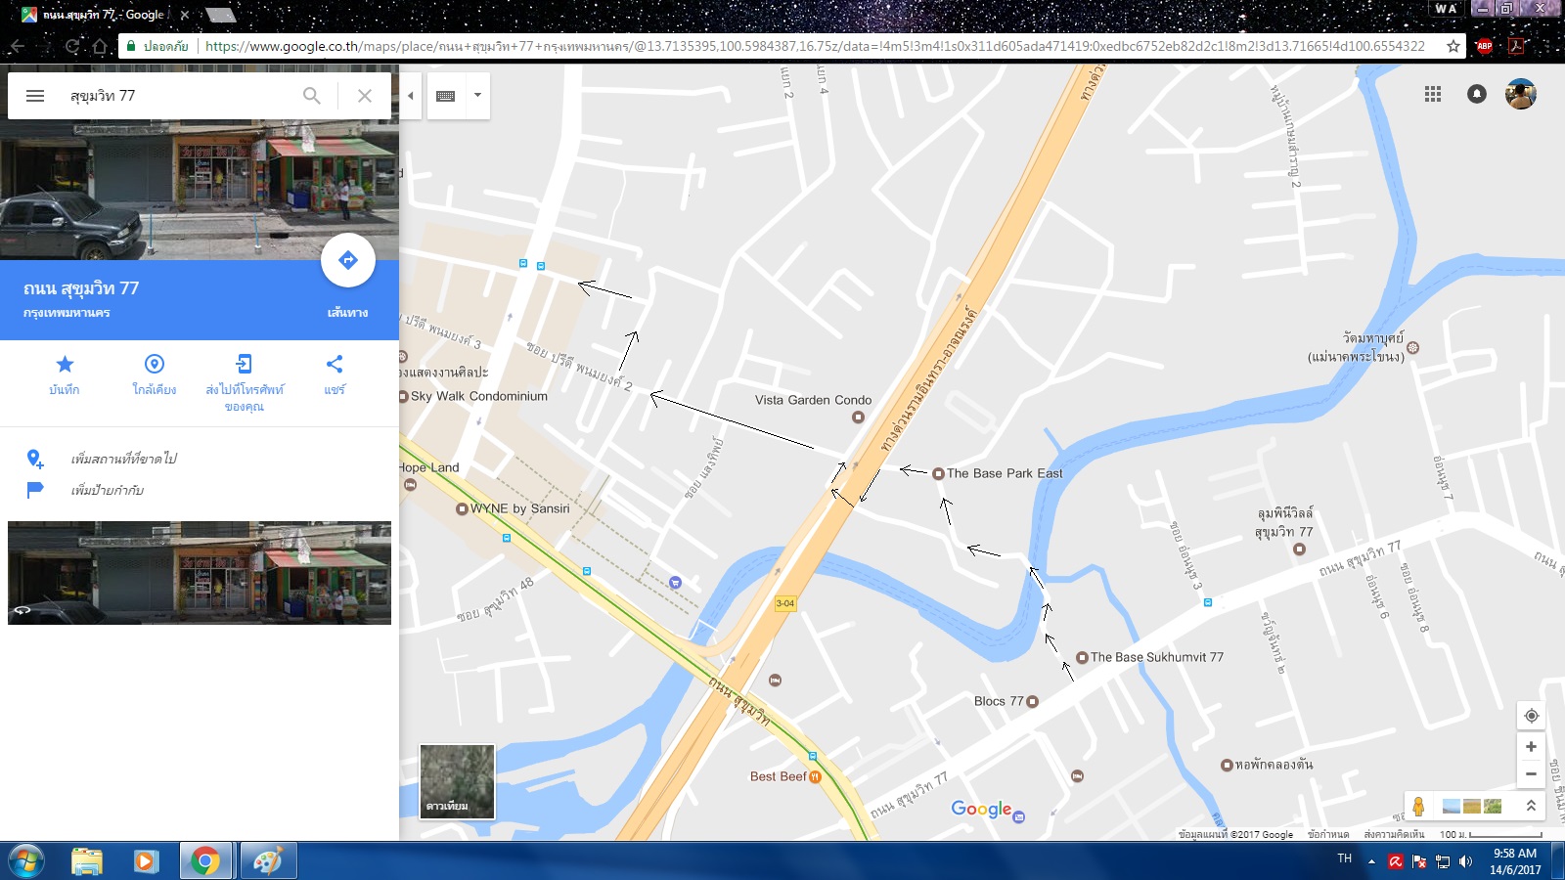Click the nearby search icon

155,365
